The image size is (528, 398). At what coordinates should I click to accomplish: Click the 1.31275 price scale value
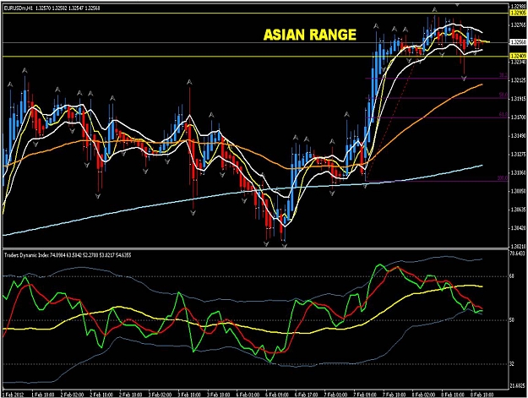coord(518,155)
